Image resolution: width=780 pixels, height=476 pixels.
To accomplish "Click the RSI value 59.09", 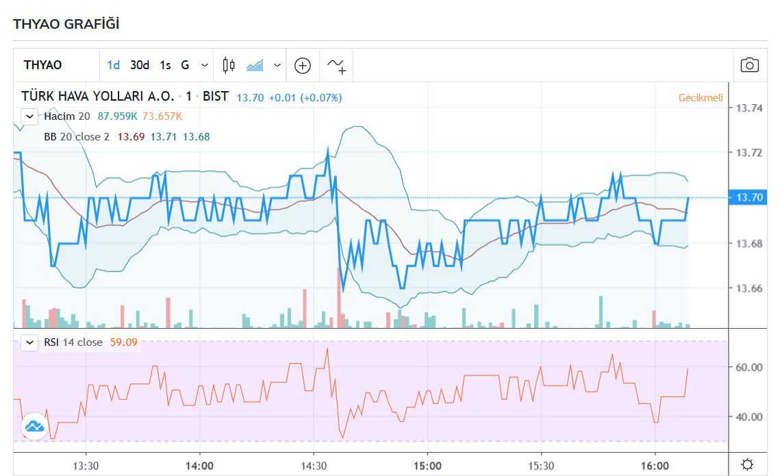I will click(x=124, y=342).
